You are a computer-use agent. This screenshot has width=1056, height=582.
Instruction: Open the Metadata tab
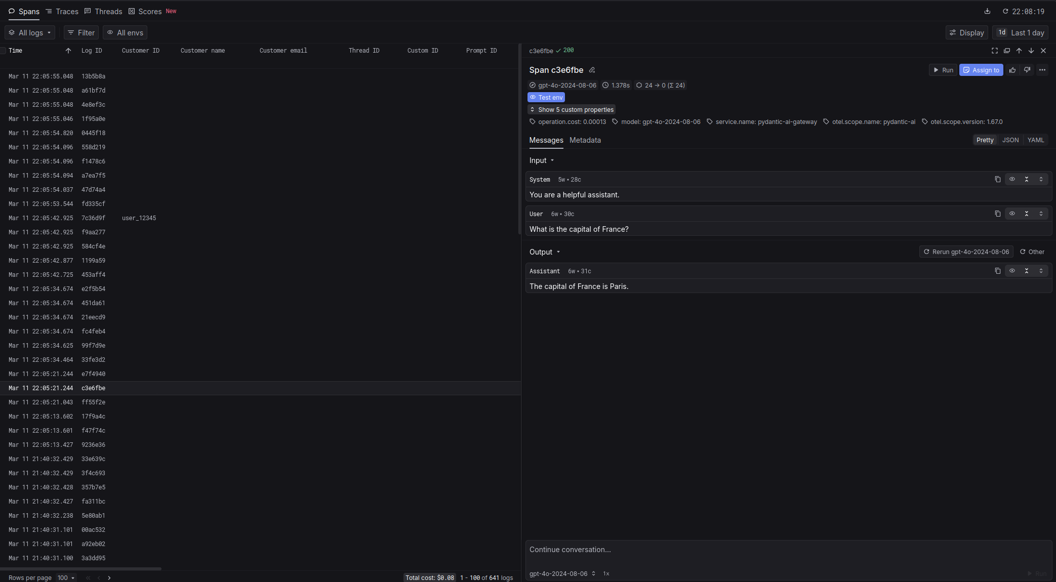coord(585,140)
